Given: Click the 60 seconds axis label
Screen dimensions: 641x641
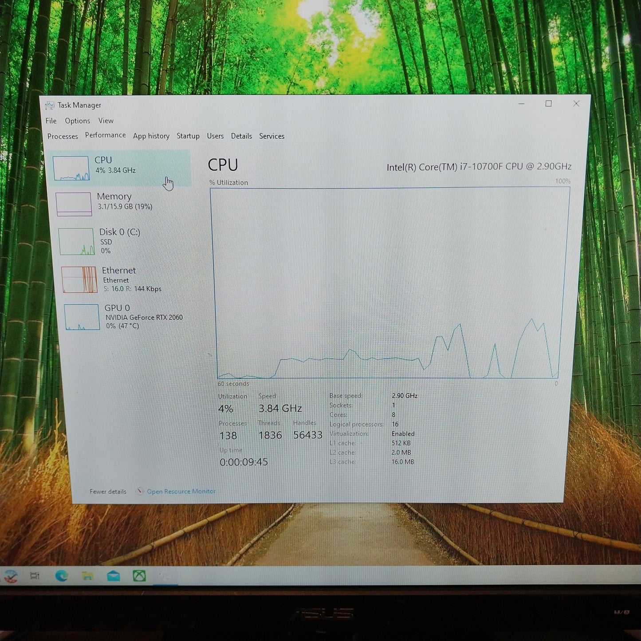Looking at the screenshot, I should pos(233,384).
